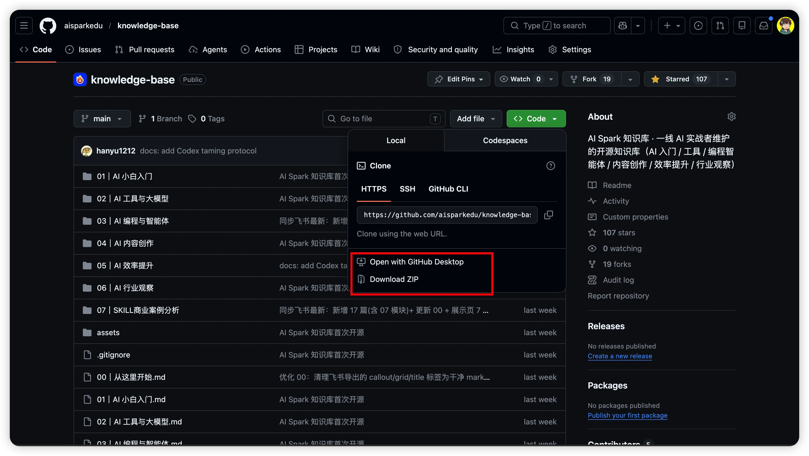Click the GitHub Desktop icon in clone menu

click(x=361, y=261)
